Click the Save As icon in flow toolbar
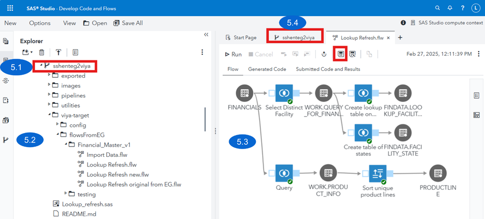 coord(352,54)
